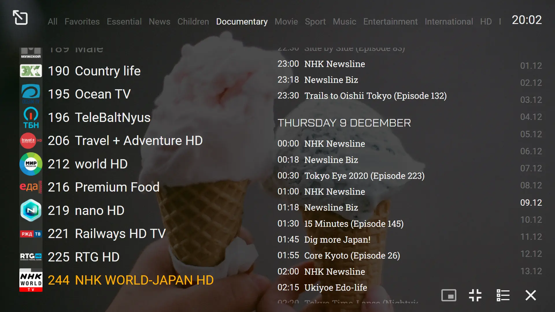Close the overlay with X icon
This screenshot has height=312, width=555.
(x=531, y=295)
